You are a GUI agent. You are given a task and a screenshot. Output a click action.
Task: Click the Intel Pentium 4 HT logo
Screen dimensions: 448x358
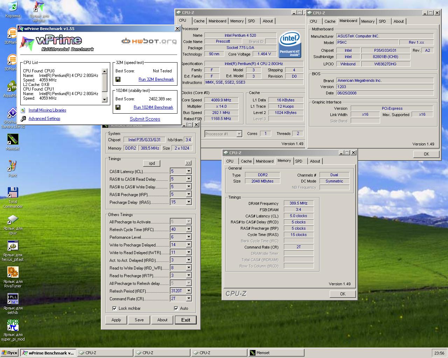pos(290,45)
